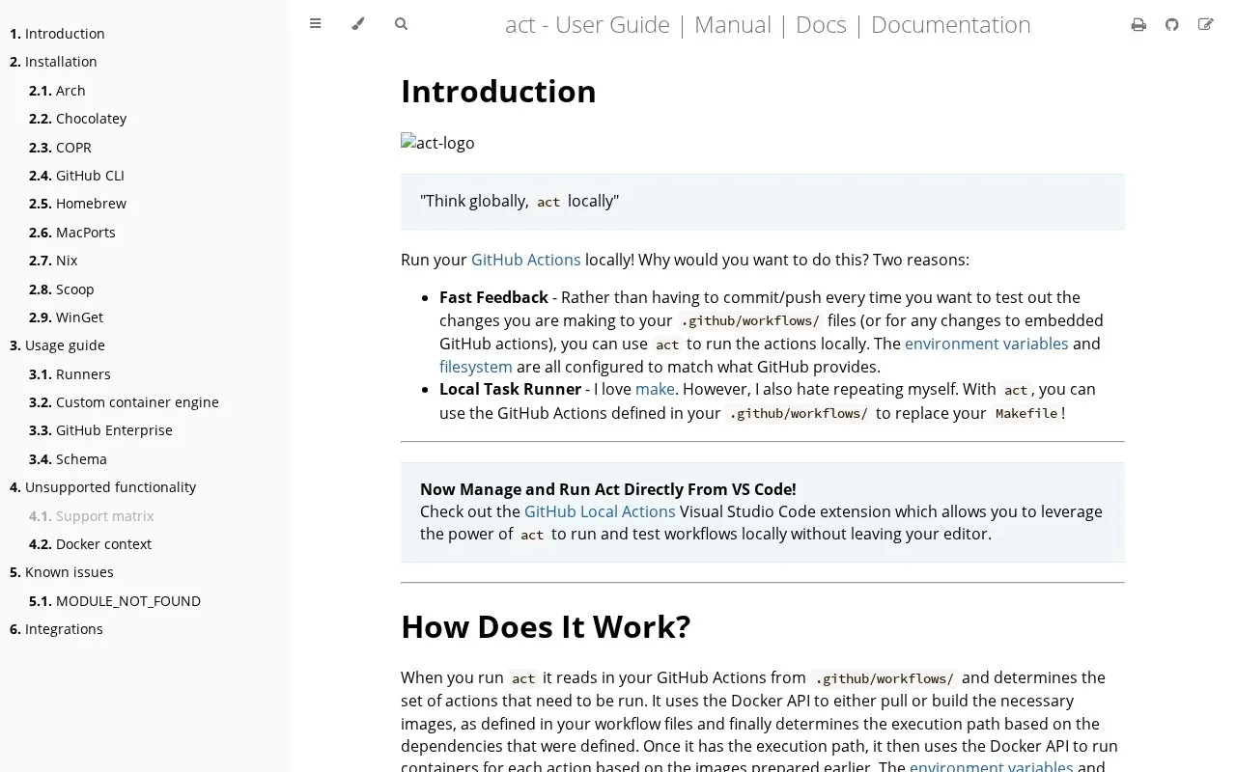Select the Nix sidebar entry
Image resolution: width=1236 pixels, height=772 pixels.
(x=53, y=261)
